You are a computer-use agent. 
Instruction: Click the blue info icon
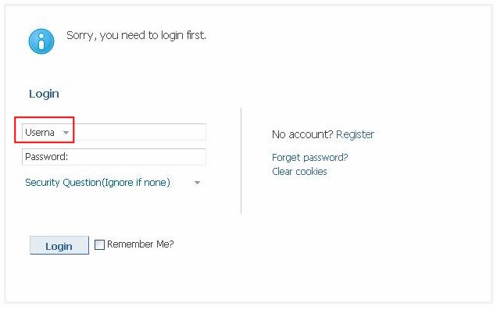point(41,41)
